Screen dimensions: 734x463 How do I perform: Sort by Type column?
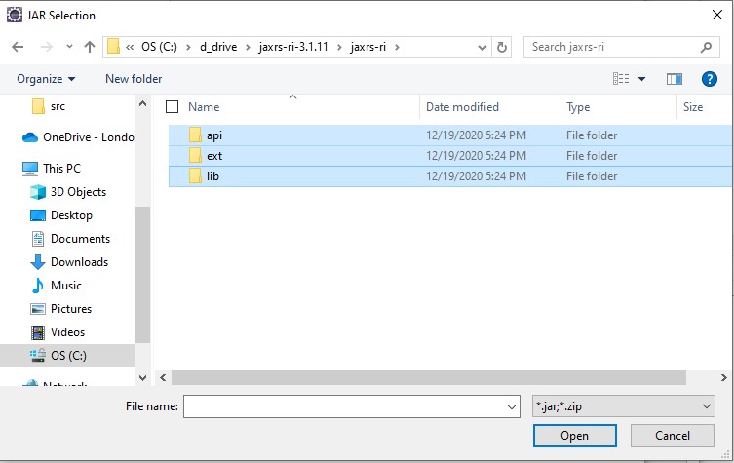pos(578,107)
